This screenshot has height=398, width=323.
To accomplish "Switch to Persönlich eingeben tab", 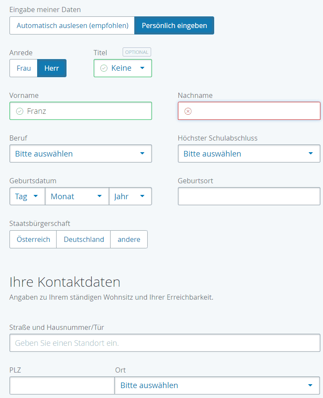I will [x=174, y=25].
